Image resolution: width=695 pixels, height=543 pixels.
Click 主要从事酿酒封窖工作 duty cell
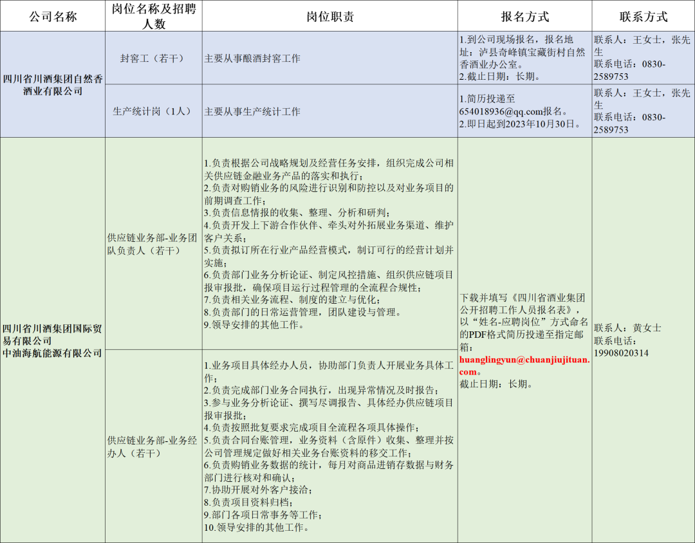point(330,58)
